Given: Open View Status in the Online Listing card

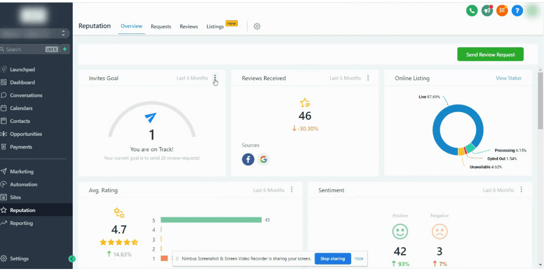Looking at the screenshot, I should pos(508,78).
